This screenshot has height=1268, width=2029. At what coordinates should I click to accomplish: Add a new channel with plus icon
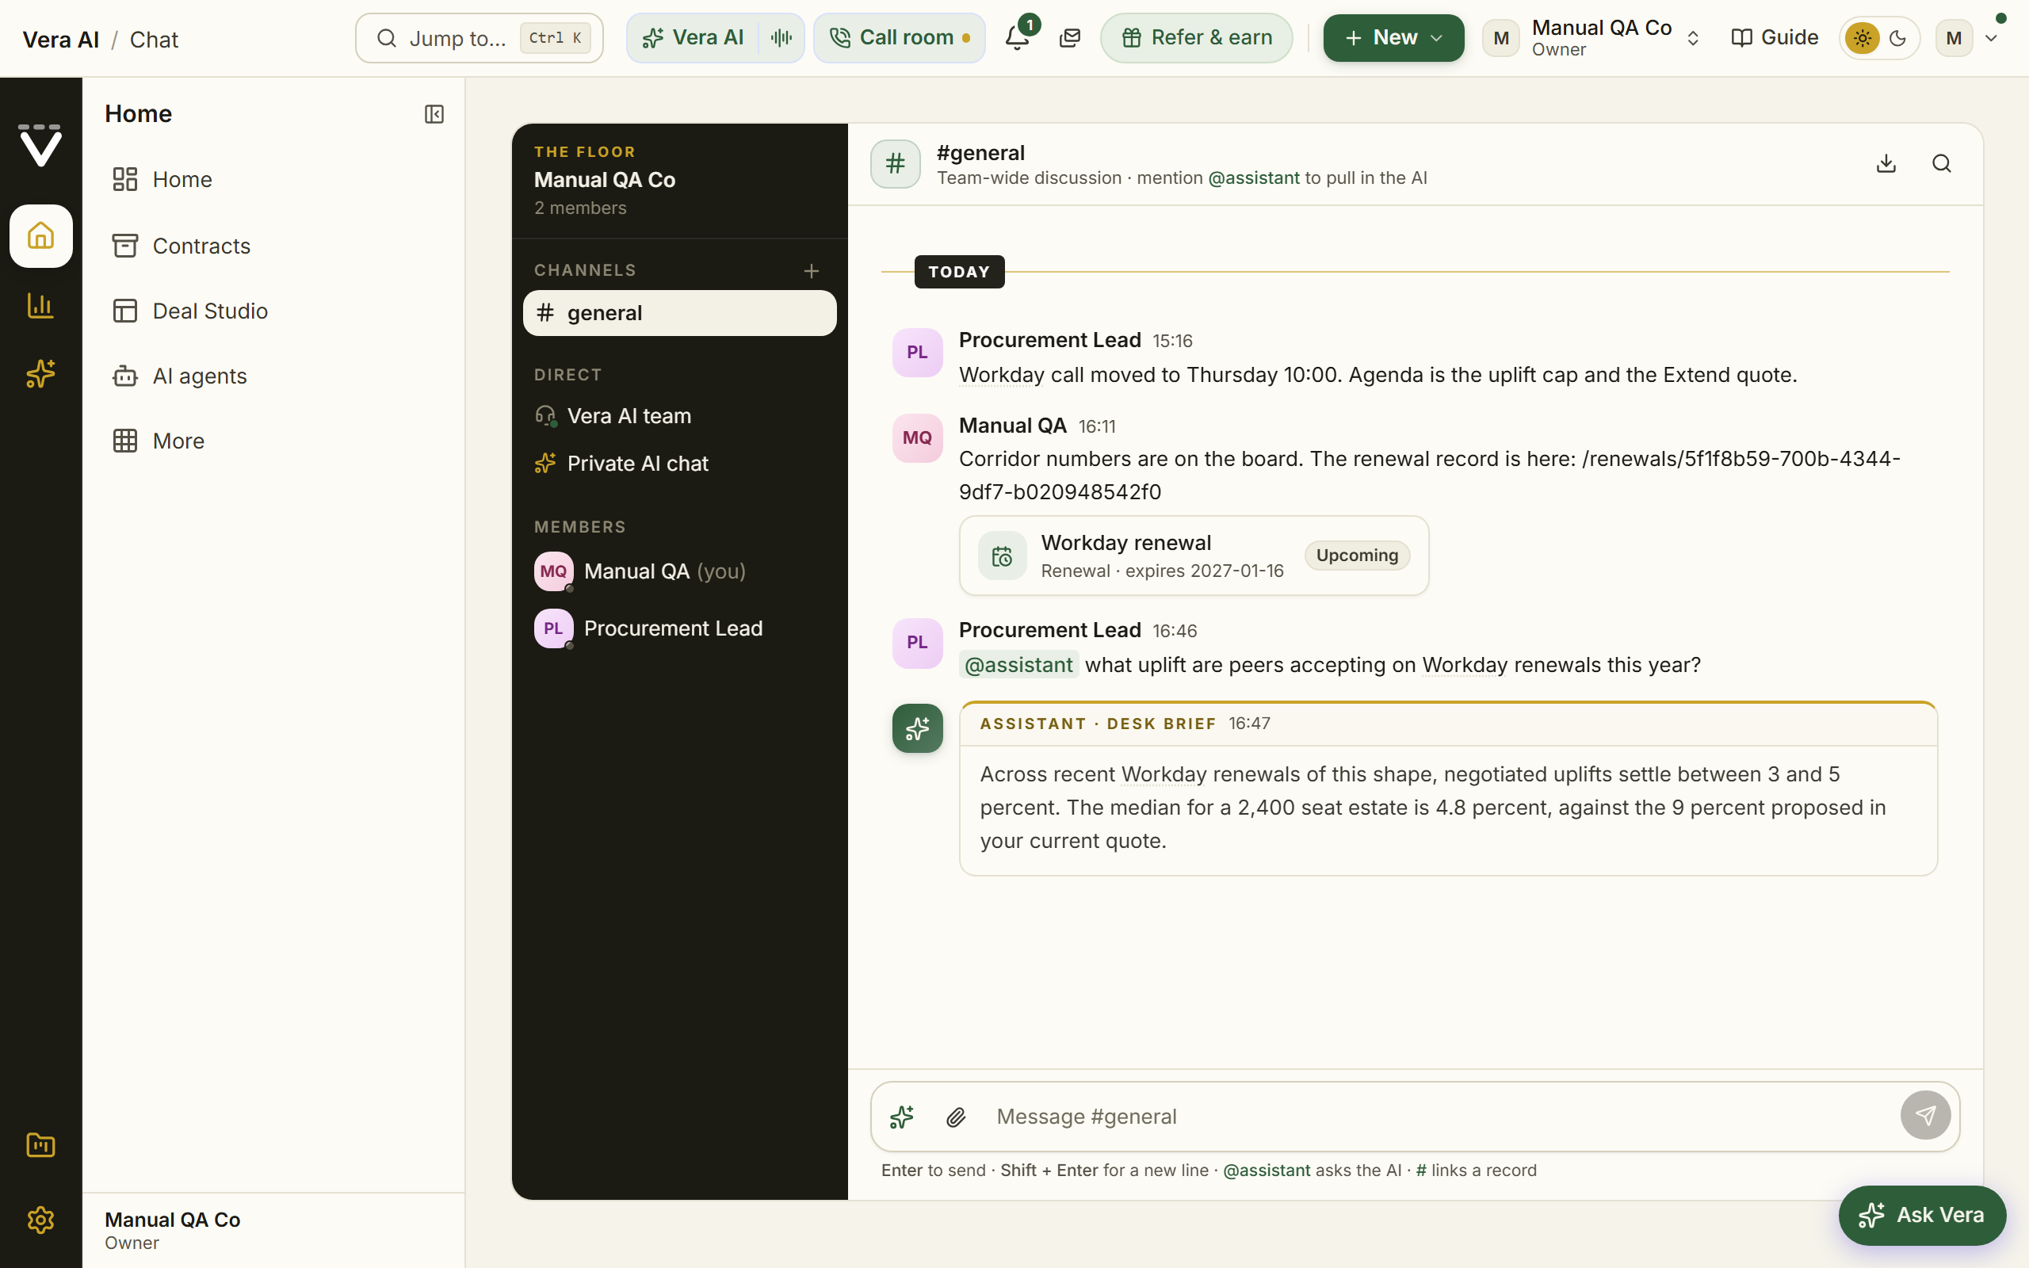[811, 271]
